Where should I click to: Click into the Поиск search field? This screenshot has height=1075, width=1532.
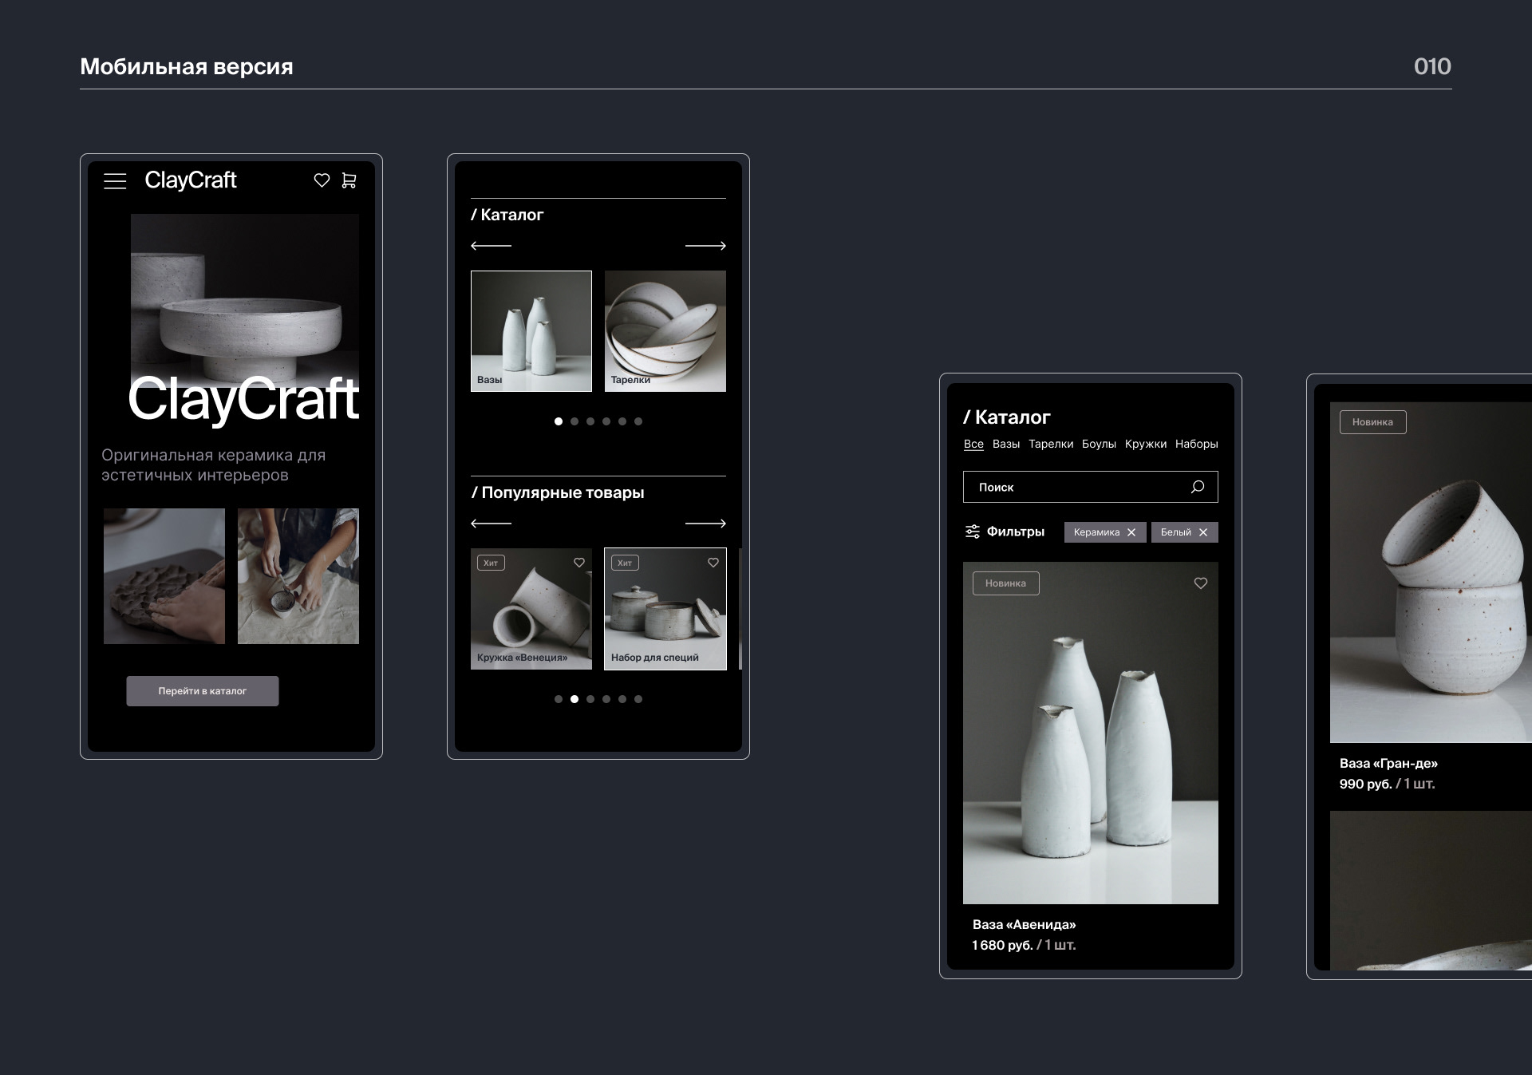(1069, 487)
